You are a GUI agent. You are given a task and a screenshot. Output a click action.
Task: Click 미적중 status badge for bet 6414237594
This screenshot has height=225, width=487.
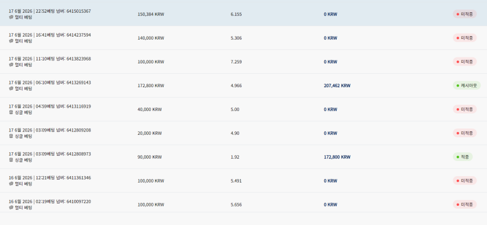tap(465, 38)
